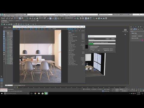
Task: Activate the Select and Move tool
Action: [x=30, y=18]
